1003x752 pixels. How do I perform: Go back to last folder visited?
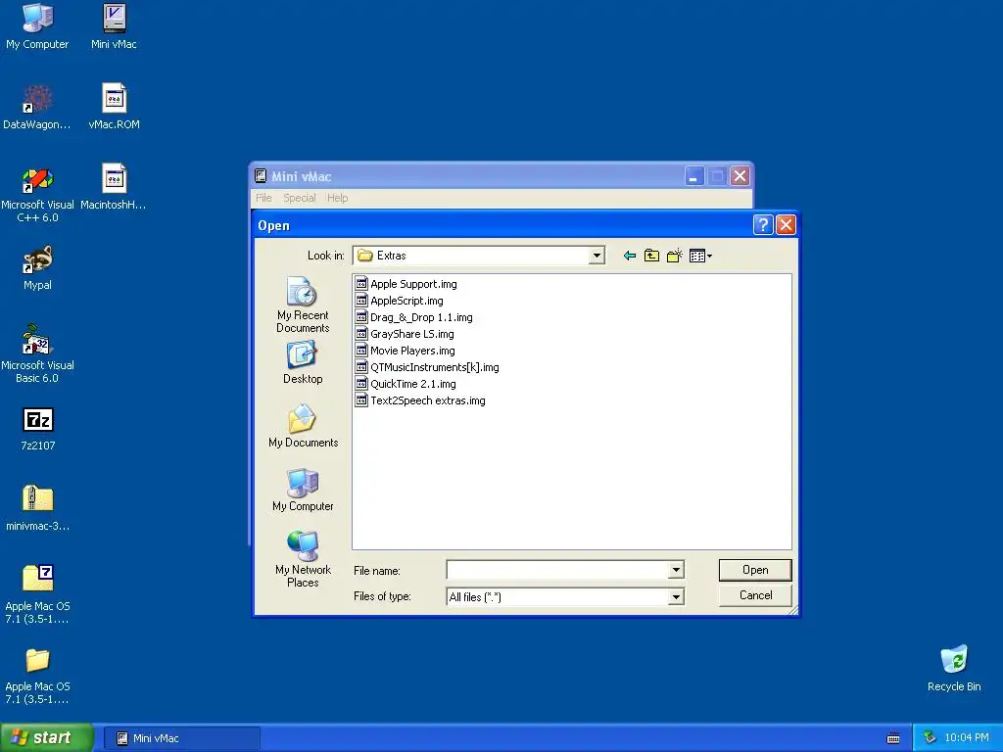(x=630, y=256)
